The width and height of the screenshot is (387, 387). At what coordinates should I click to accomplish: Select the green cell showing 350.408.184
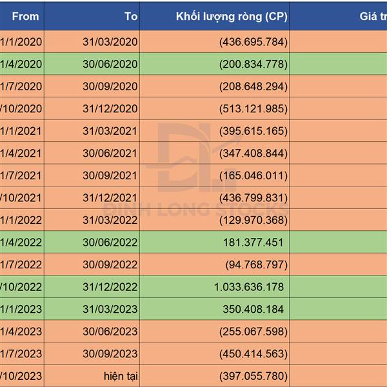tap(215, 309)
